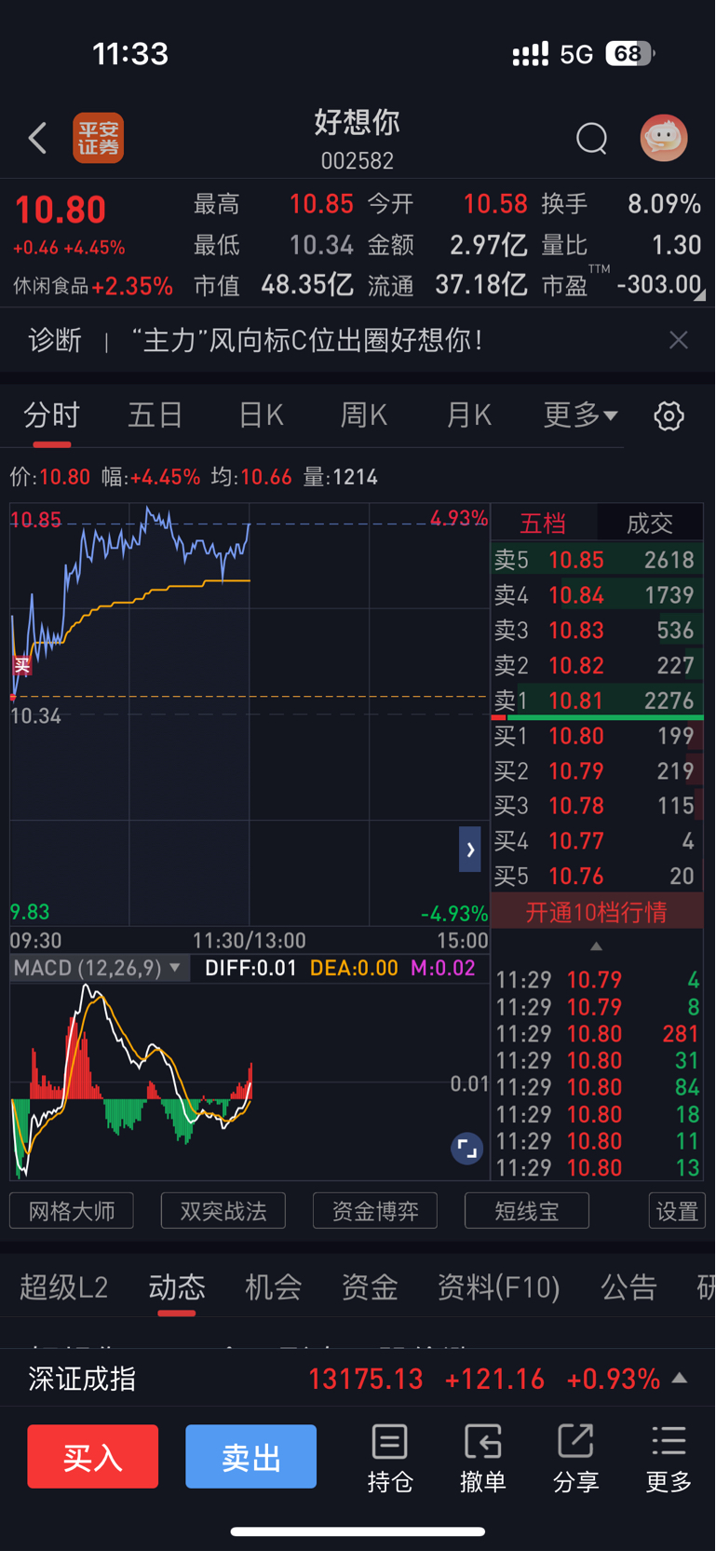
Task: Open the assistant avatar icon
Action: coord(664,138)
